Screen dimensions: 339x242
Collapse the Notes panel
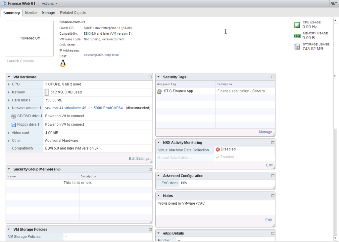click(x=159, y=196)
